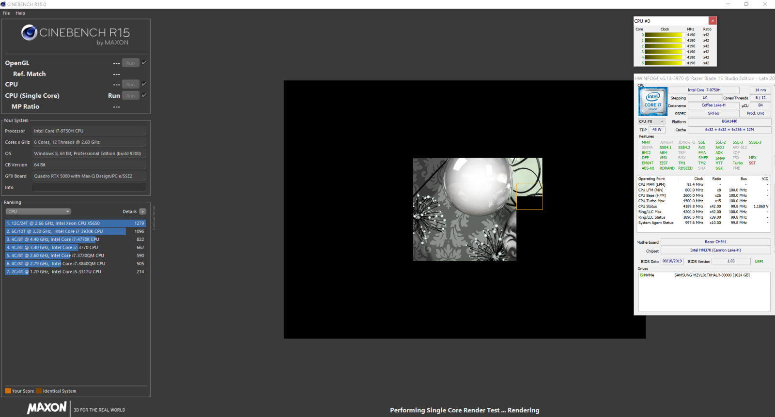Screen dimensions: 775x417
Task: Click into the Info text field
Action: pos(89,187)
